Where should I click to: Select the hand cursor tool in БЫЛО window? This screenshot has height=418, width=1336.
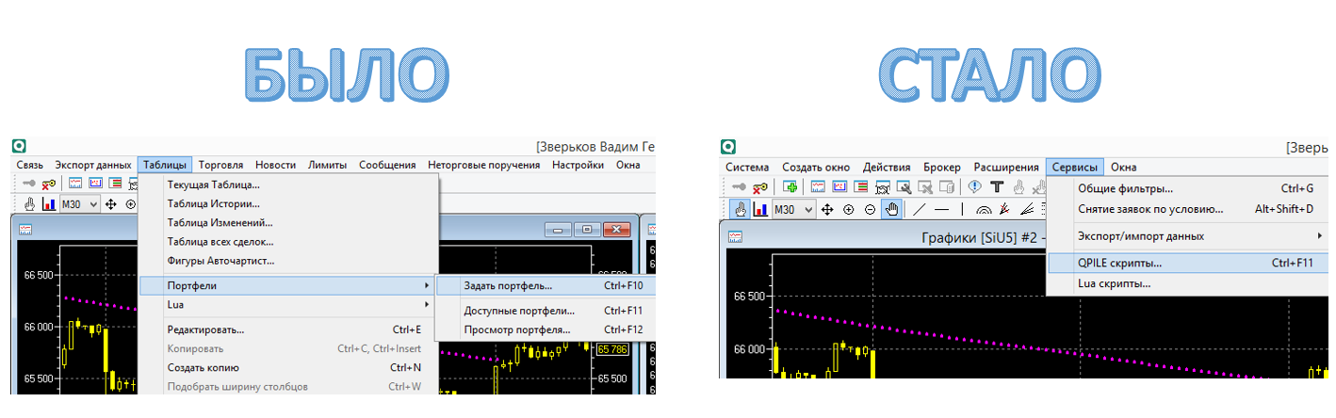pos(29,204)
